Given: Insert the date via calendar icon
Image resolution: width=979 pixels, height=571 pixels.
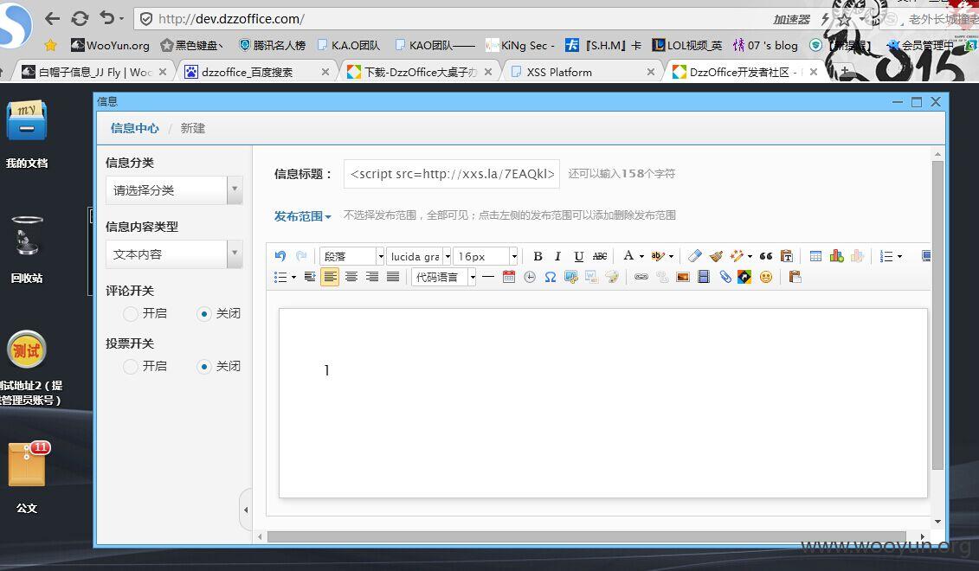Looking at the screenshot, I should [x=509, y=277].
